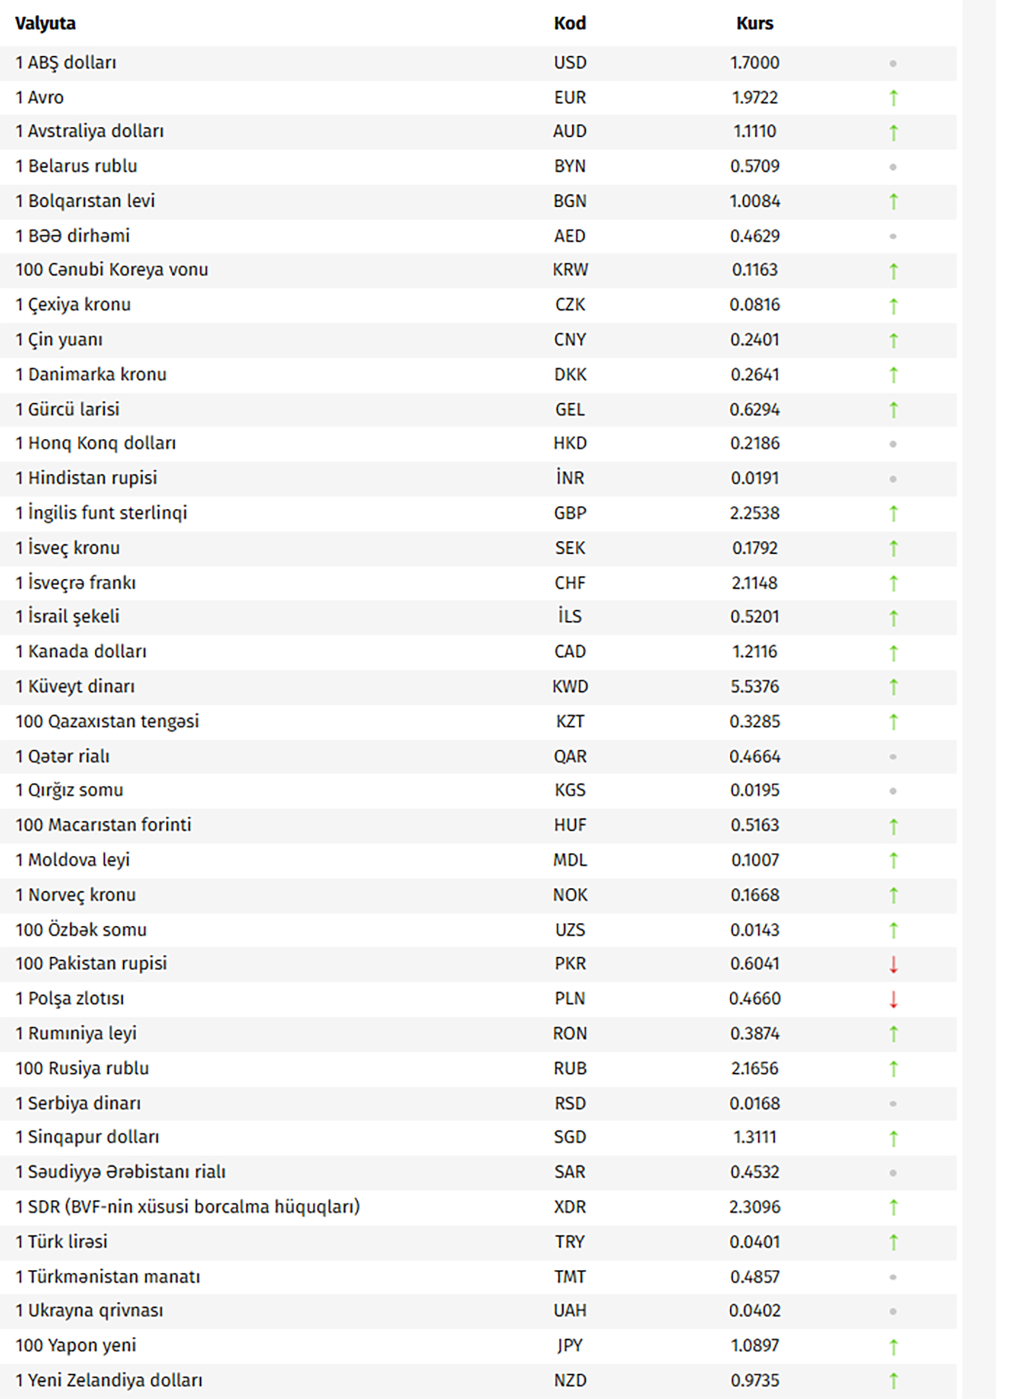Click the green up arrow for RUB
This screenshot has height=1399, width=1017.
(x=893, y=1068)
